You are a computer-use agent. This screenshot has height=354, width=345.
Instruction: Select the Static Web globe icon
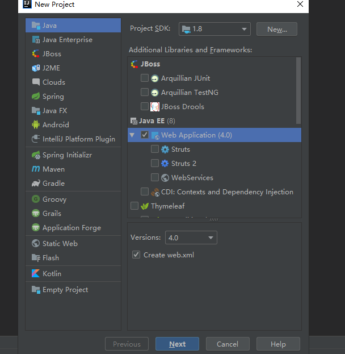point(36,243)
